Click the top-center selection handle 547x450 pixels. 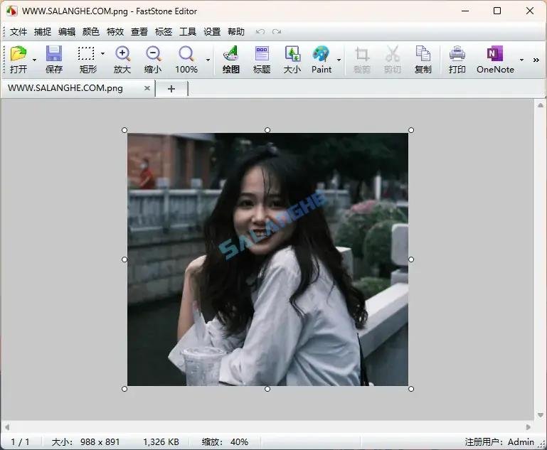point(267,130)
